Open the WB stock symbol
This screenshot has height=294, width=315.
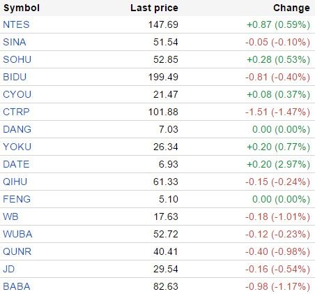tap(10, 216)
